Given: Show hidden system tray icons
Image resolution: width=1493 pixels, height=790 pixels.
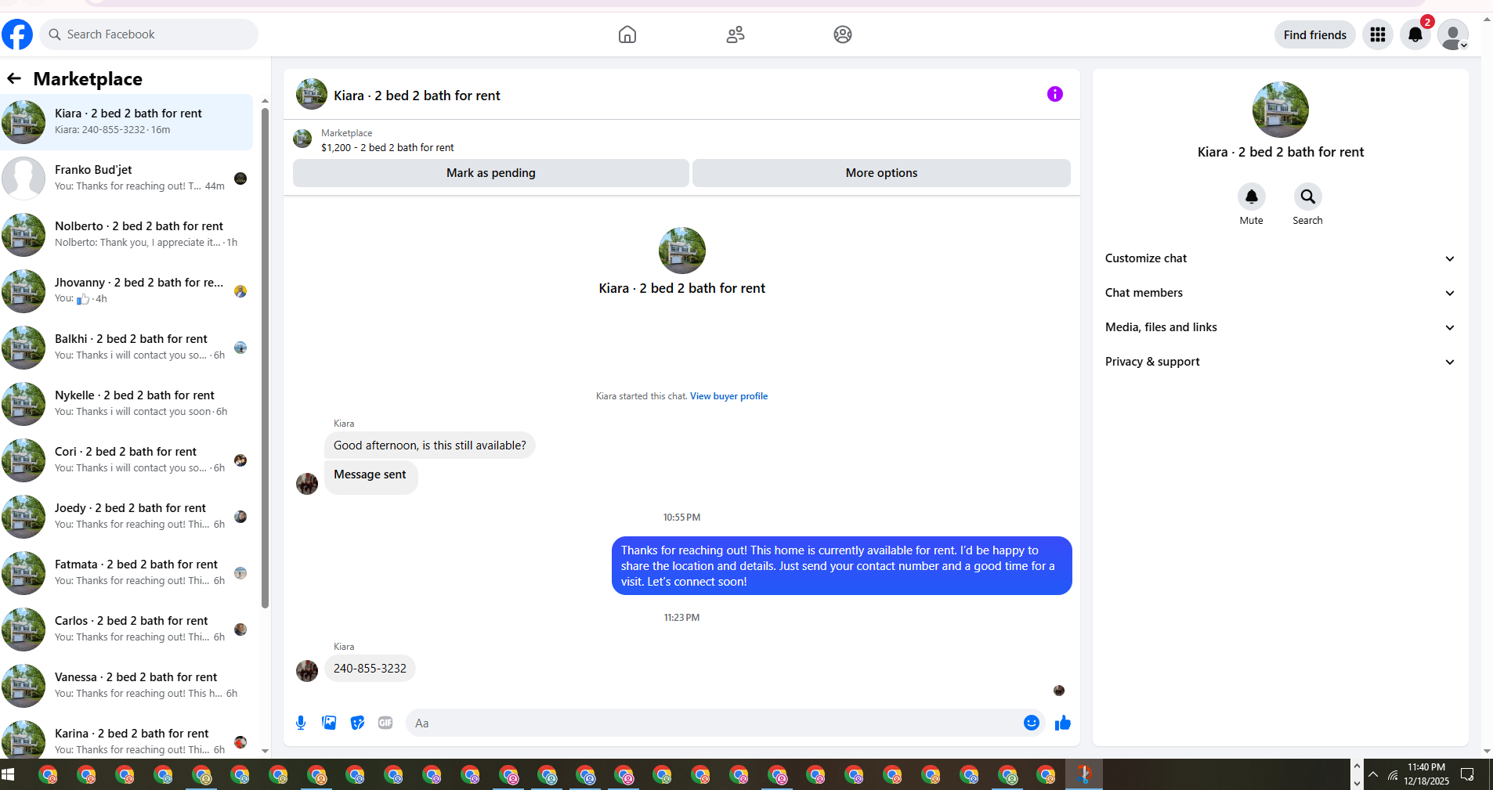Looking at the screenshot, I should click(x=1373, y=775).
